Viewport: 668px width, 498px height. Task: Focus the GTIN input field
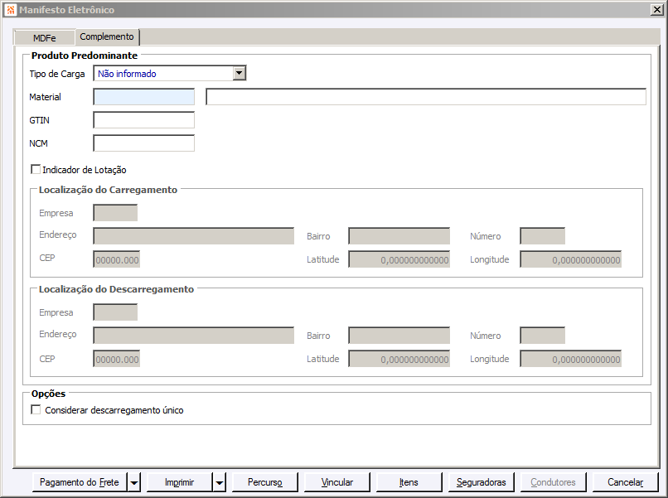point(144,120)
